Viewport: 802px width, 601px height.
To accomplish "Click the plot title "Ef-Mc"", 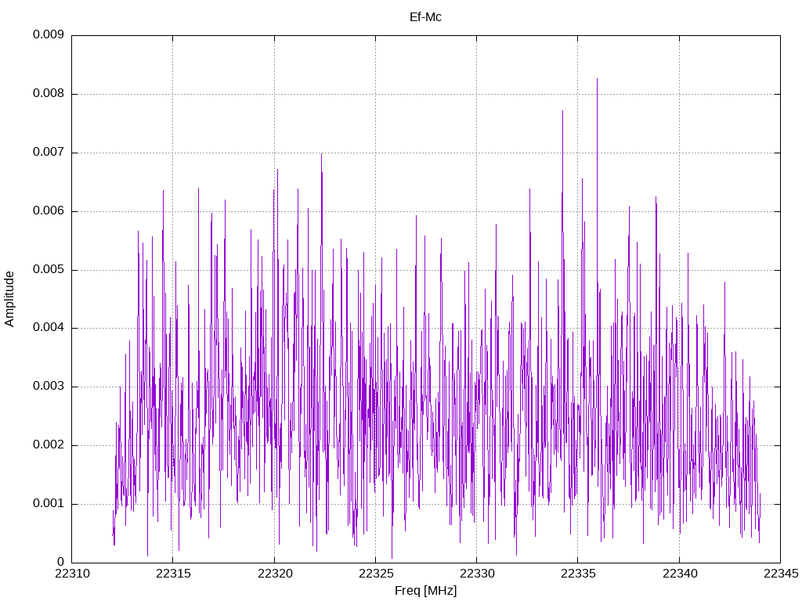I will tap(425, 17).
